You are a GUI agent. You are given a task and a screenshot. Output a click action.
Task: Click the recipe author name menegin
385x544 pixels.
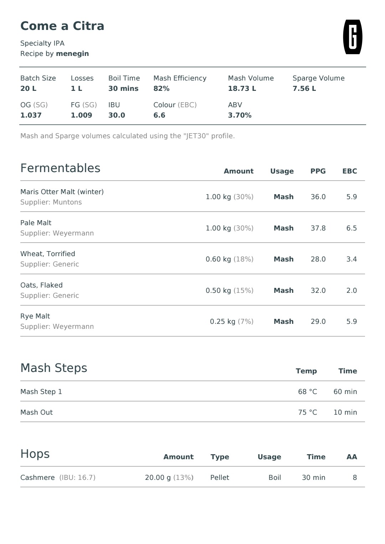point(72,54)
